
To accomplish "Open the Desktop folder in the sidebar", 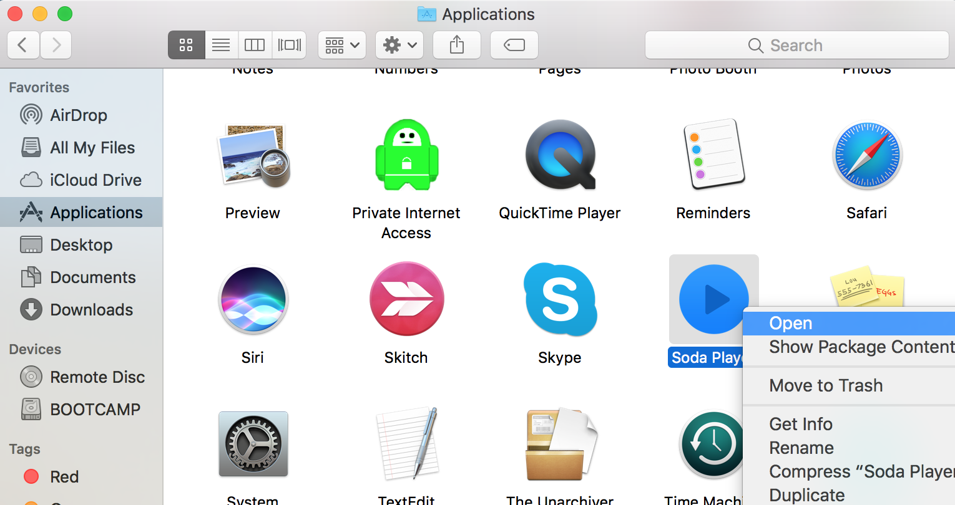I will pos(81,245).
